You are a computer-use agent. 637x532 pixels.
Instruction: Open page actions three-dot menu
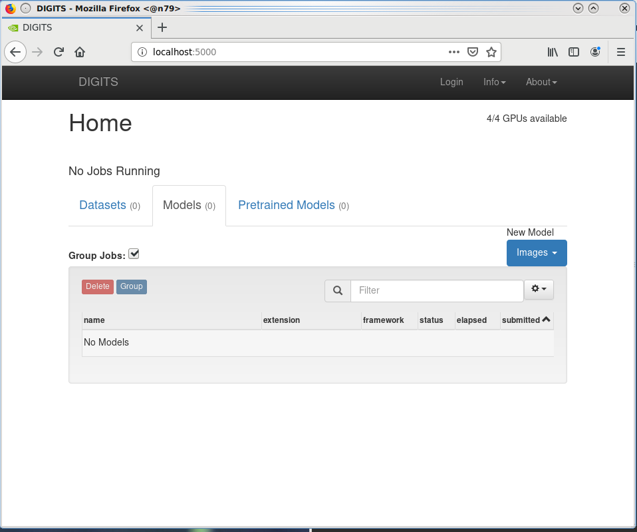pos(453,52)
